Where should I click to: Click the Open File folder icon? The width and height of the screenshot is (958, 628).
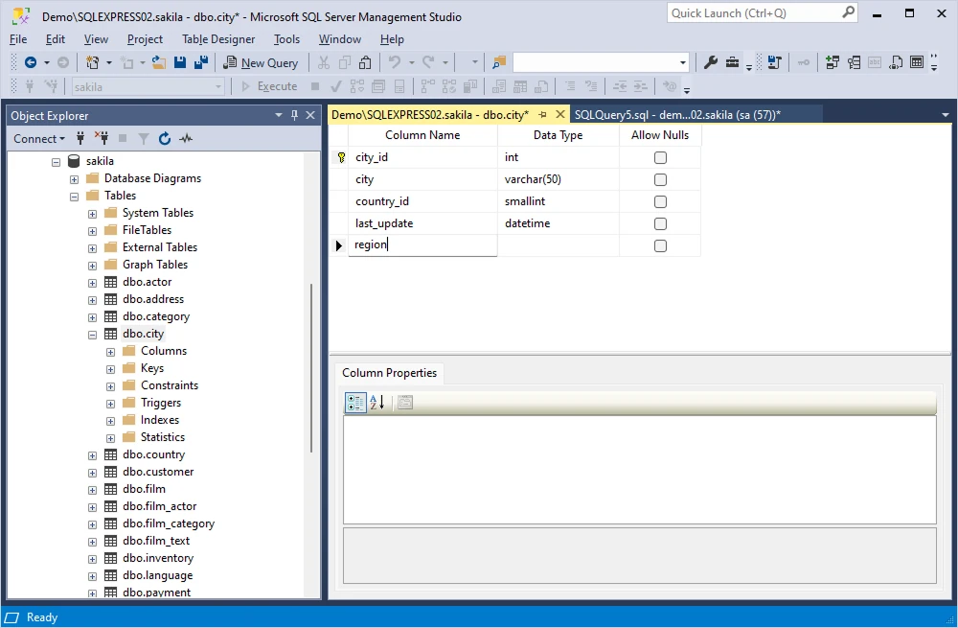tap(159, 62)
